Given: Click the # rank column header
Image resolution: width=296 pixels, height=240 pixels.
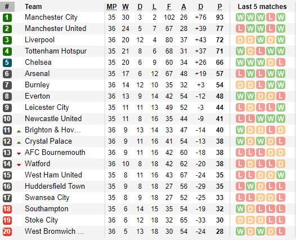Looking at the screenshot, I should pos(7,7).
